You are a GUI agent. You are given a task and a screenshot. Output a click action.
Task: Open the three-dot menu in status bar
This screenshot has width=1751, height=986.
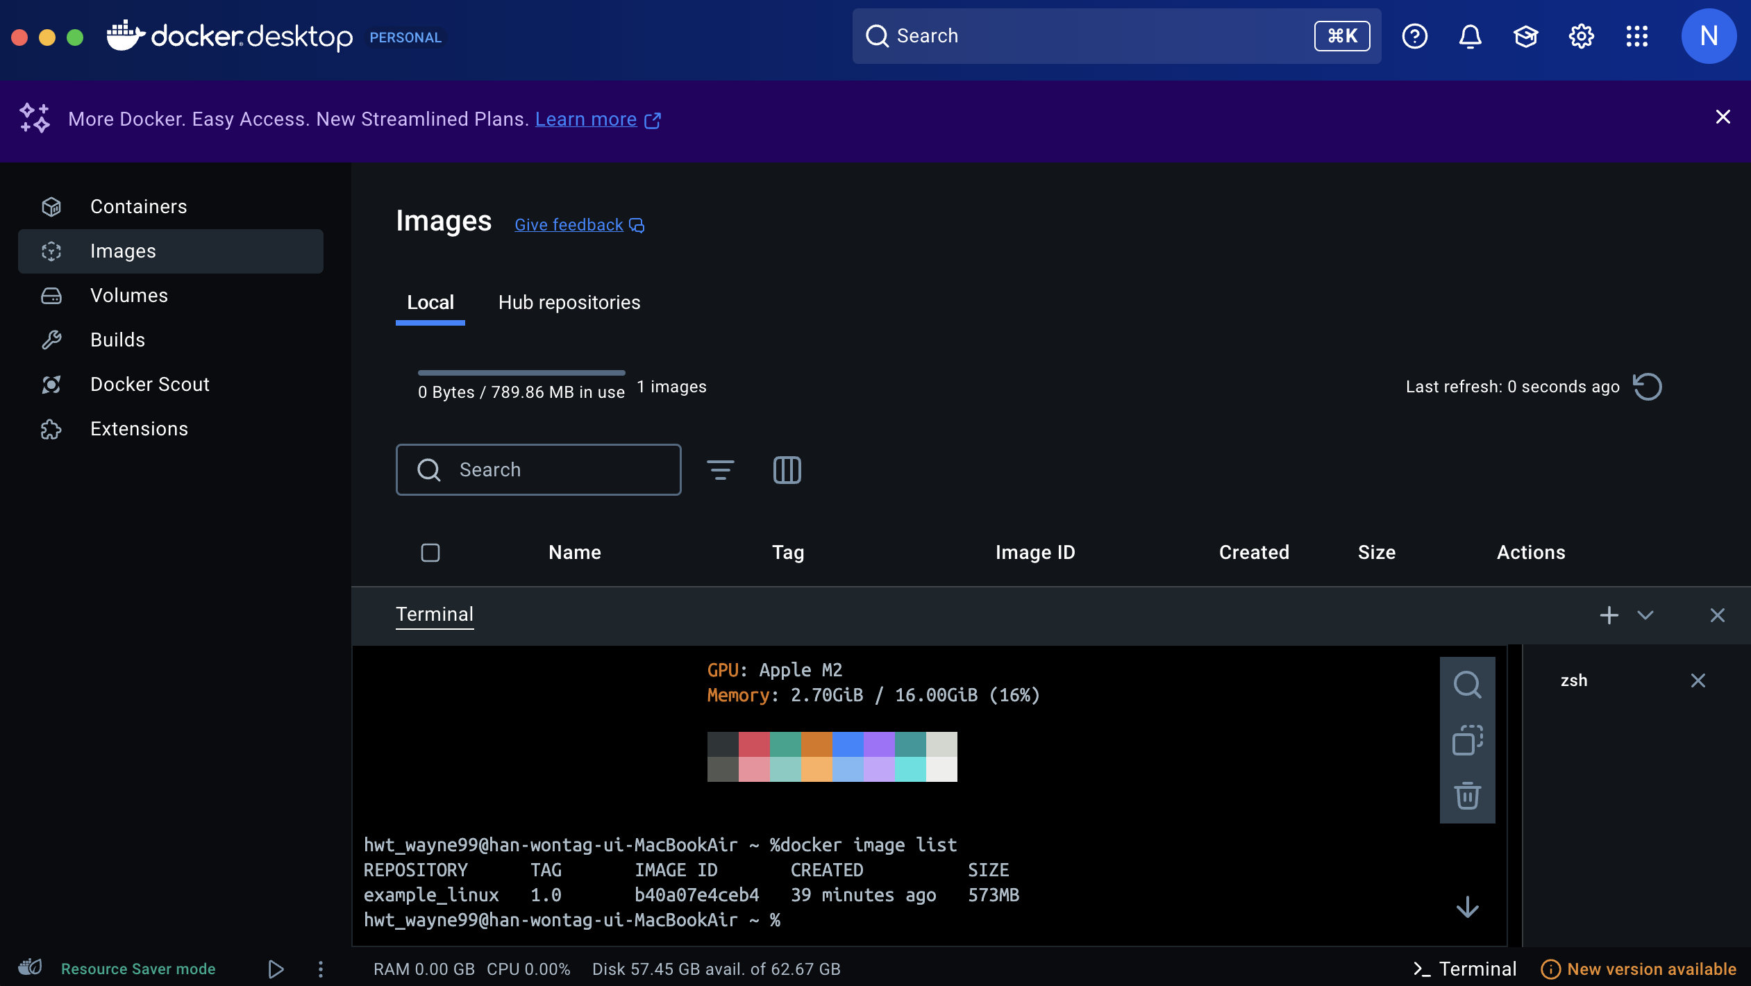tap(320, 969)
